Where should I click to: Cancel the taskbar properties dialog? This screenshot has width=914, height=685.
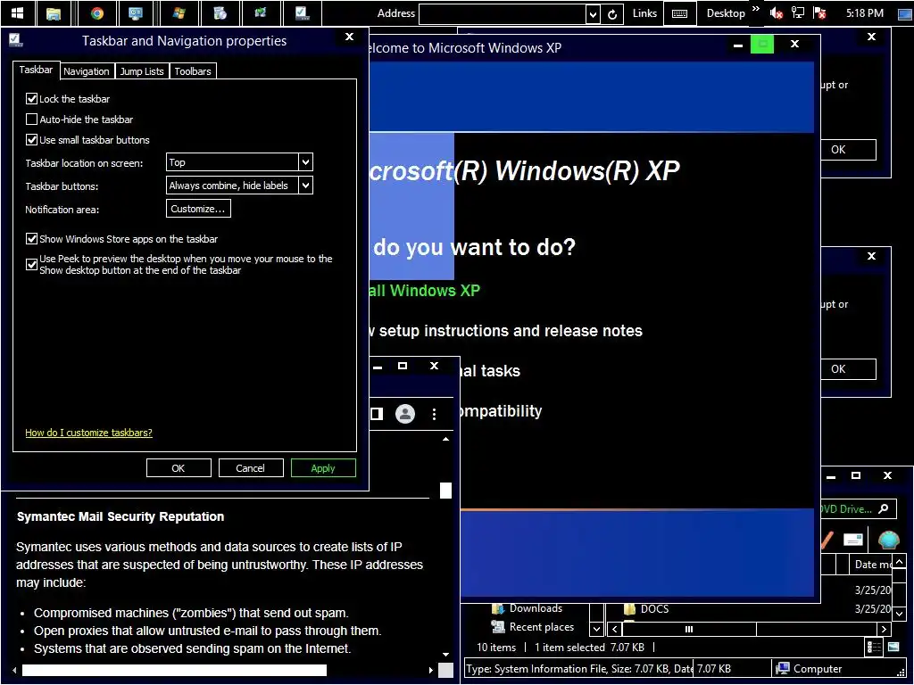(x=251, y=467)
